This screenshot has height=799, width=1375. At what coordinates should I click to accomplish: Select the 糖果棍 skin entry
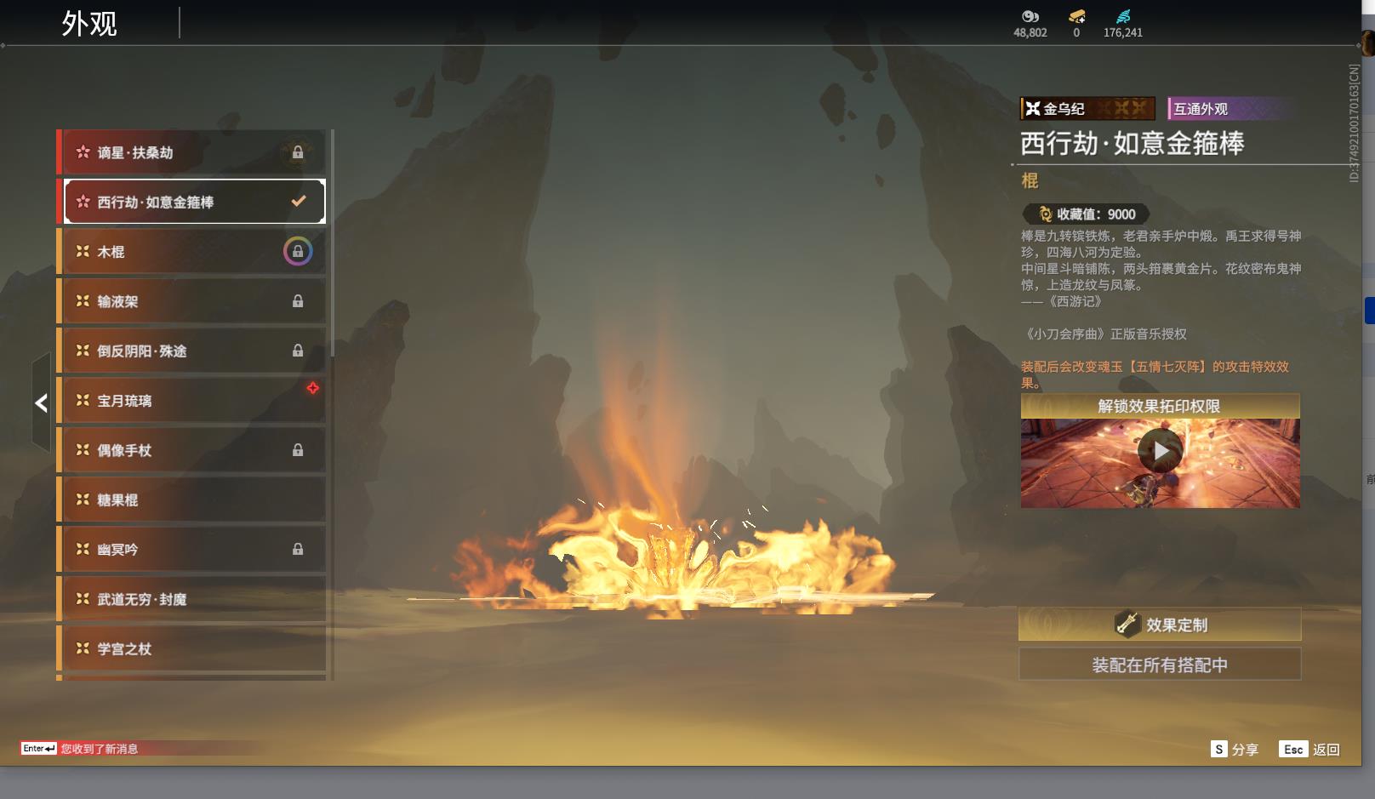(191, 499)
